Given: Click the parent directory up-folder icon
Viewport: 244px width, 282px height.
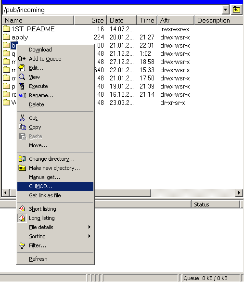Looking at the screenshot, I should 236,10.
